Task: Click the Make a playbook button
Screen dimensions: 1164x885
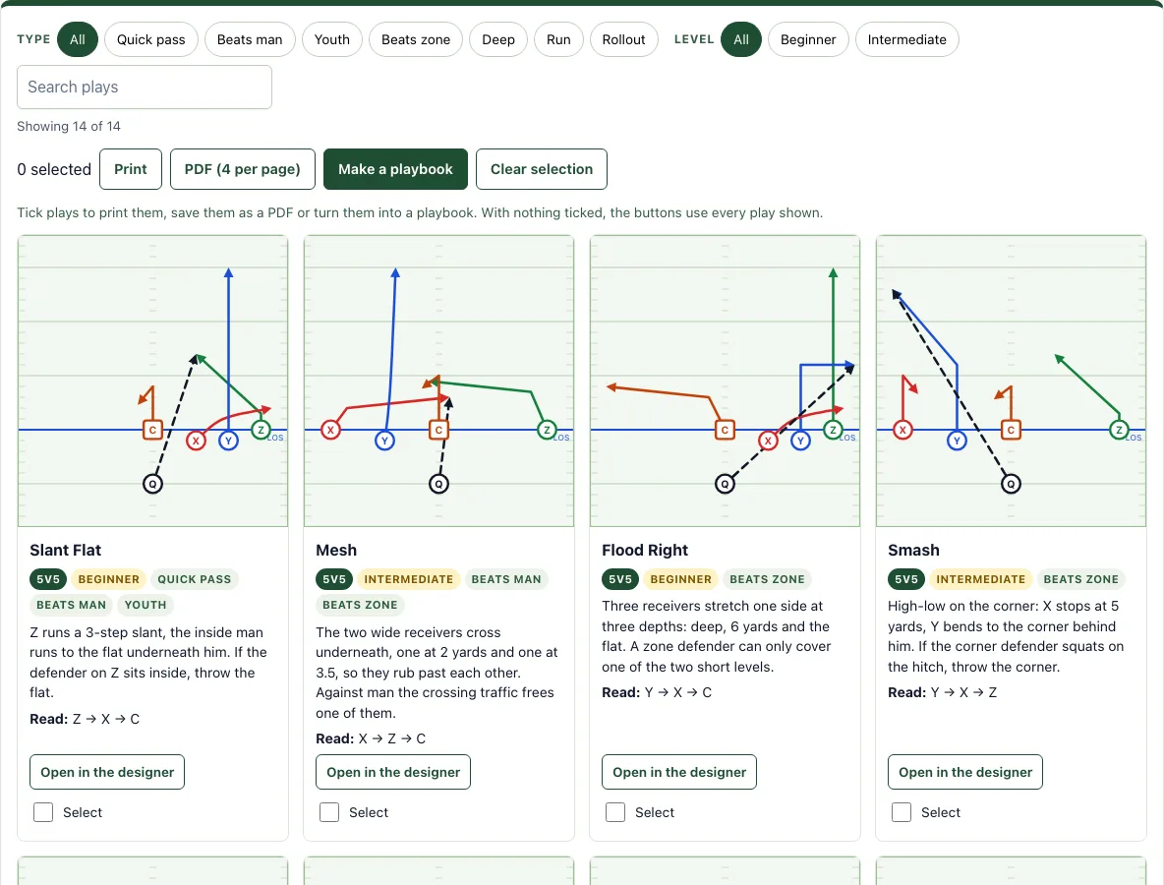Action: point(395,169)
